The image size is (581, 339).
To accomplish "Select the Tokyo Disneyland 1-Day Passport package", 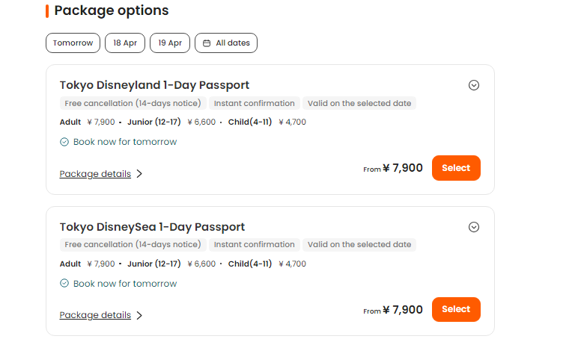I will tap(456, 168).
